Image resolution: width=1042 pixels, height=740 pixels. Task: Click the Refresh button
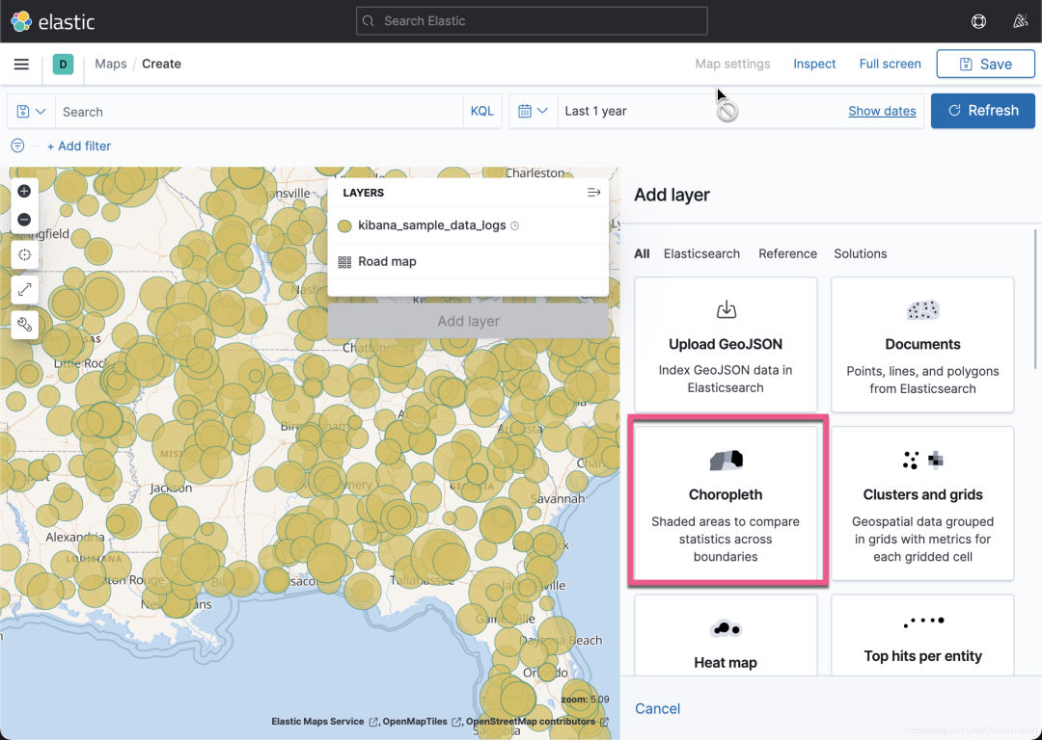click(x=983, y=111)
